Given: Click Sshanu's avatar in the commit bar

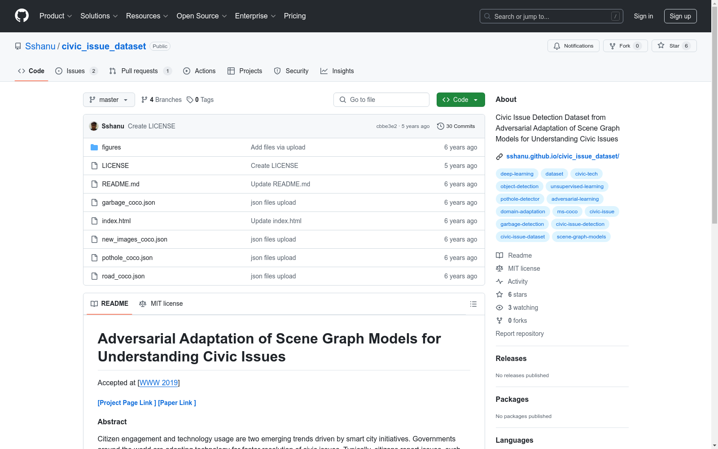Looking at the screenshot, I should pyautogui.click(x=94, y=126).
